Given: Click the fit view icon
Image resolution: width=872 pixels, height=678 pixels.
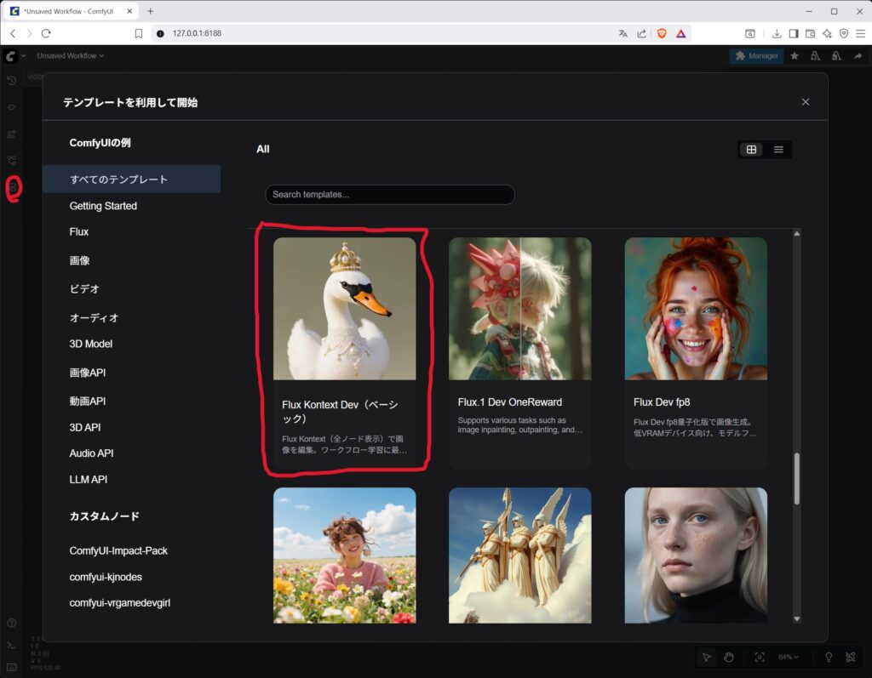Looking at the screenshot, I should click(760, 657).
